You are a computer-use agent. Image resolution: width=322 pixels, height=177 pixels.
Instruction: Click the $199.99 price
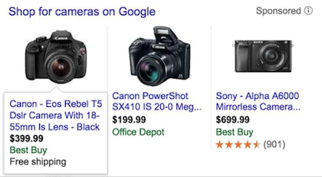coord(129,120)
